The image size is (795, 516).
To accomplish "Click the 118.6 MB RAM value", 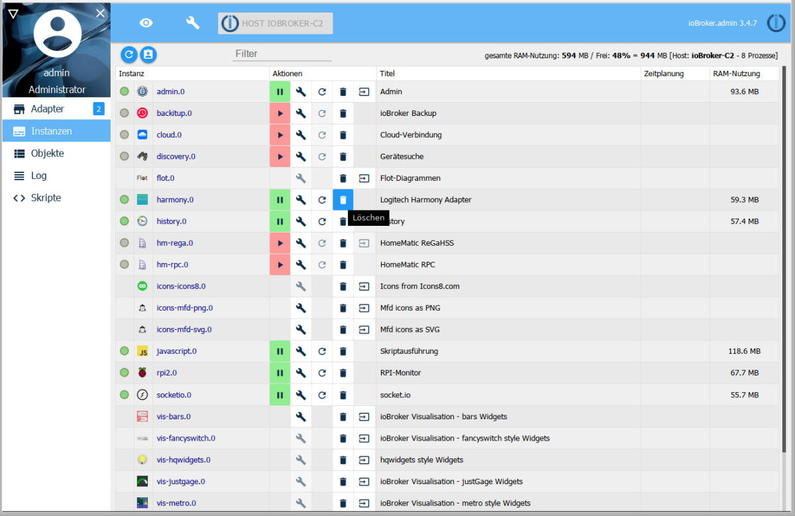I will coord(744,351).
